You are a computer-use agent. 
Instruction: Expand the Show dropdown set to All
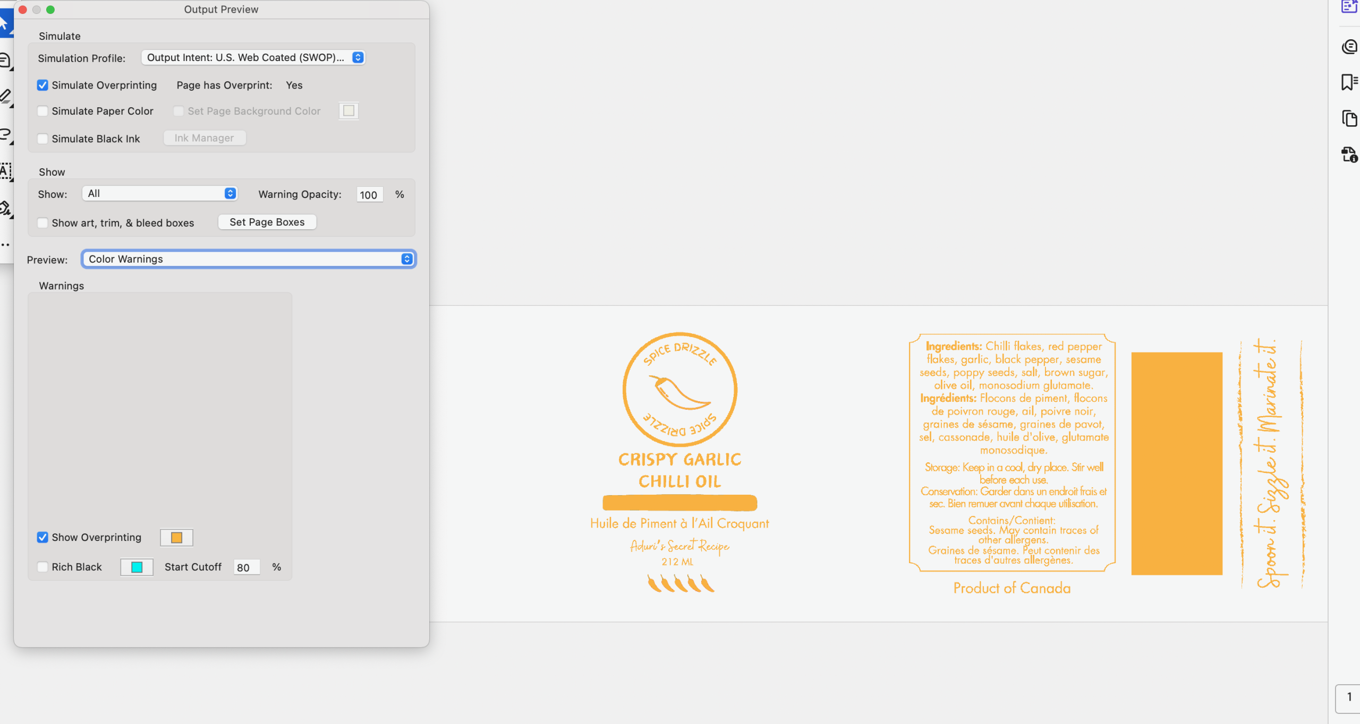159,193
